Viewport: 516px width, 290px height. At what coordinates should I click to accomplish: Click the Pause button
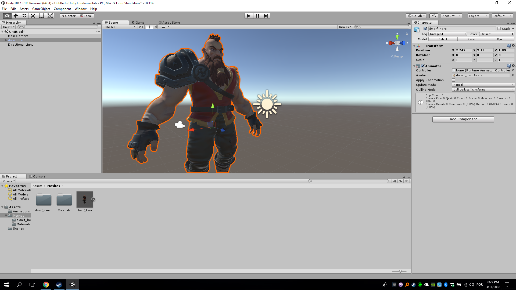pos(257,16)
